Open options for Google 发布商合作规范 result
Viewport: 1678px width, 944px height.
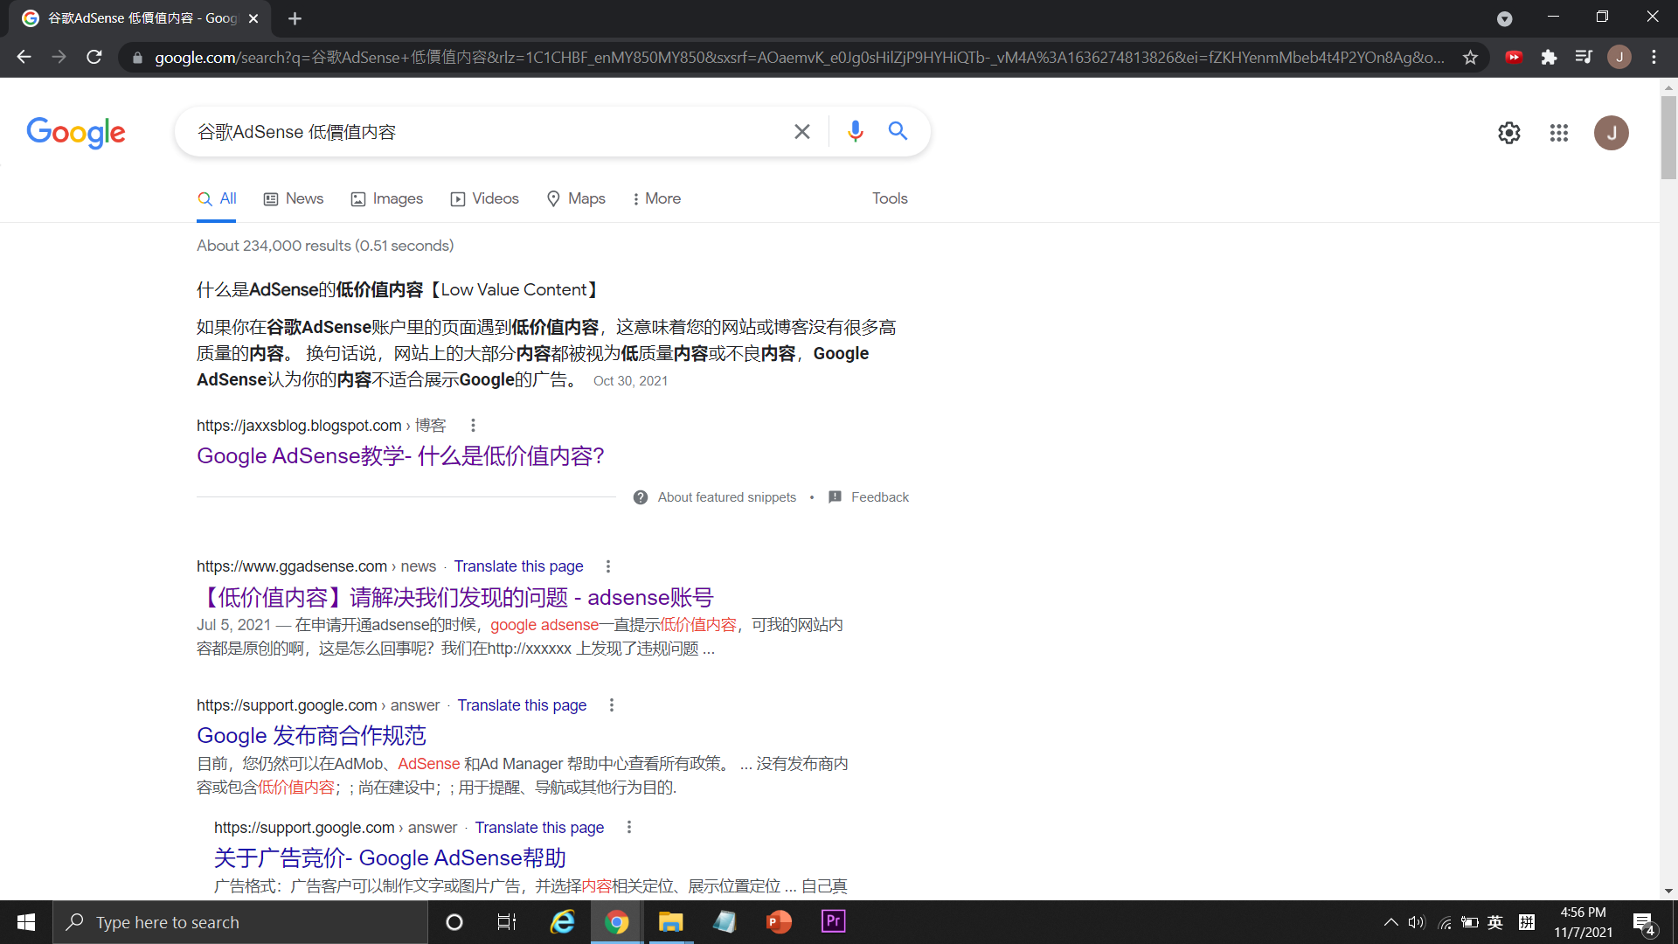[612, 705]
